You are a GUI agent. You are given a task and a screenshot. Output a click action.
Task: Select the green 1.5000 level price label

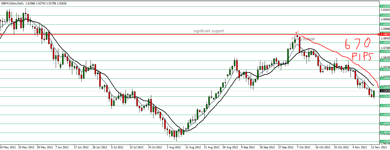385,115
